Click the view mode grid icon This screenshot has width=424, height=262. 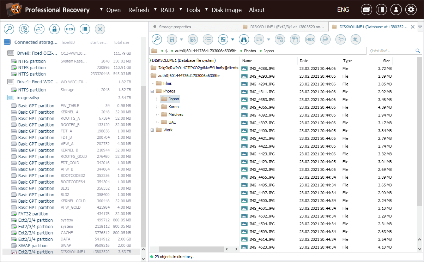223,39
